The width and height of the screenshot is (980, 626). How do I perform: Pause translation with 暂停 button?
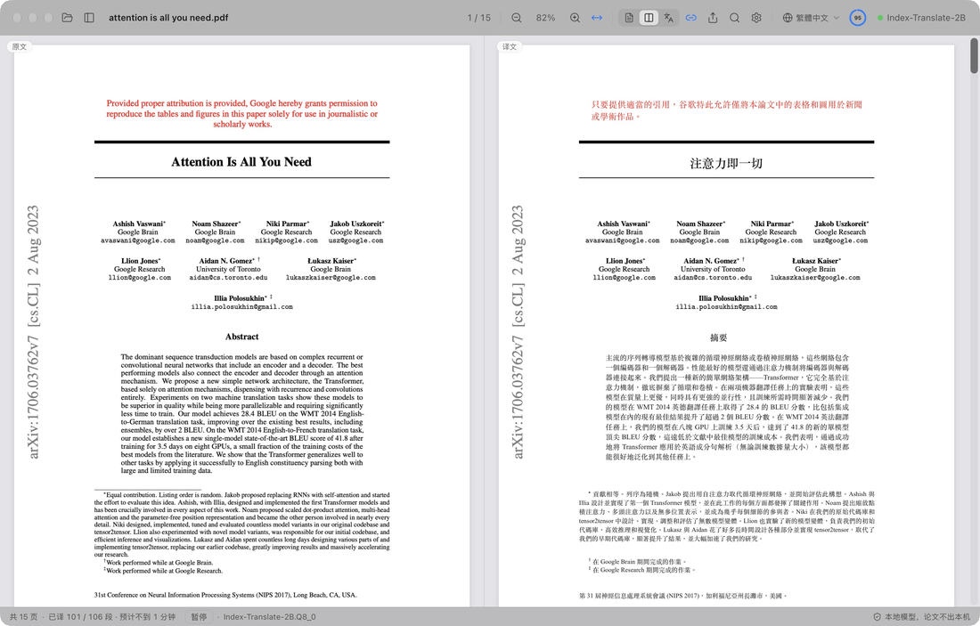pos(199,616)
